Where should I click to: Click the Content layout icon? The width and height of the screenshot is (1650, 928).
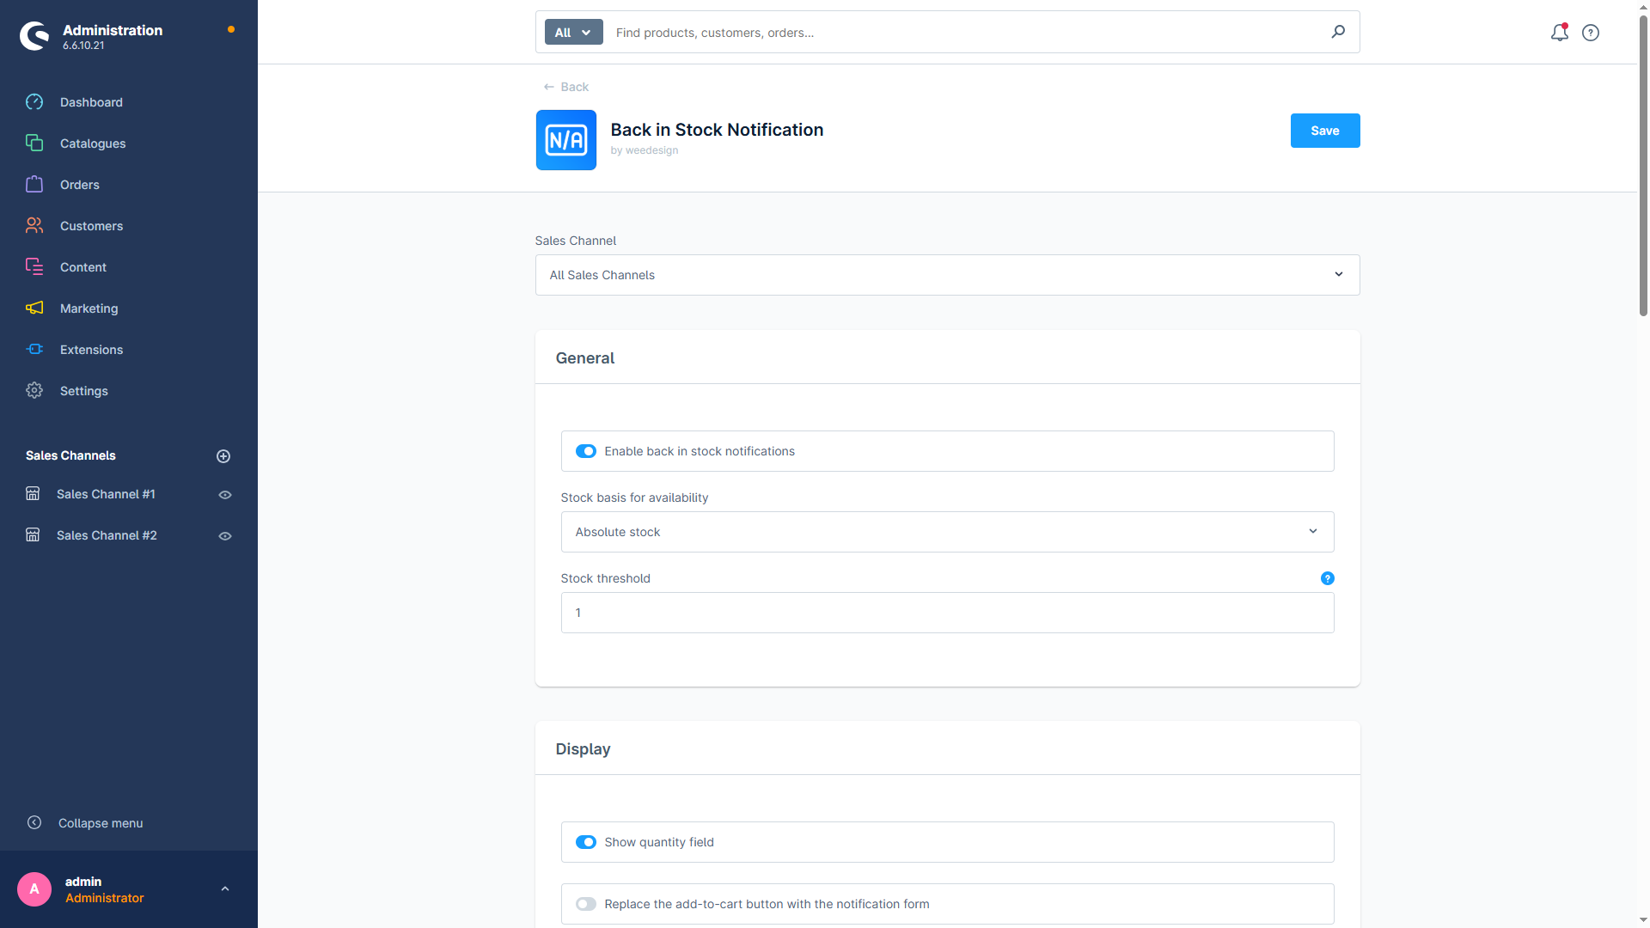34,267
